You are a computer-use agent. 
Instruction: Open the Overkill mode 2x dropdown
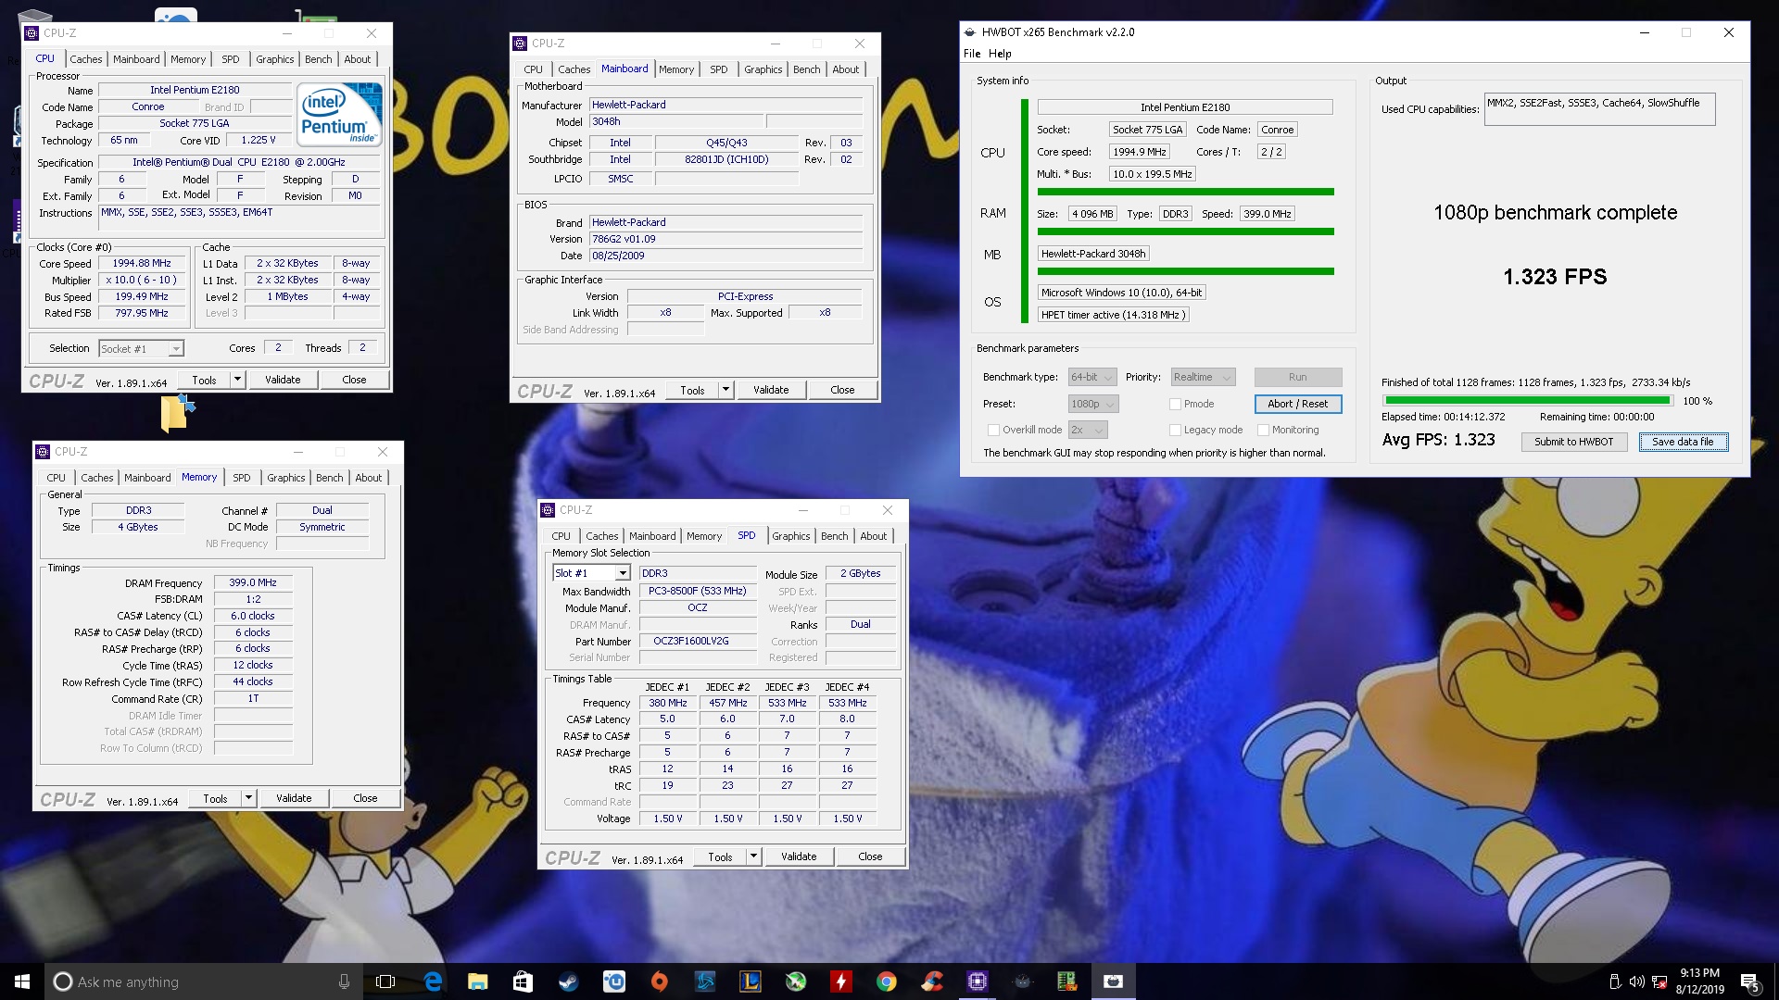pos(1088,430)
